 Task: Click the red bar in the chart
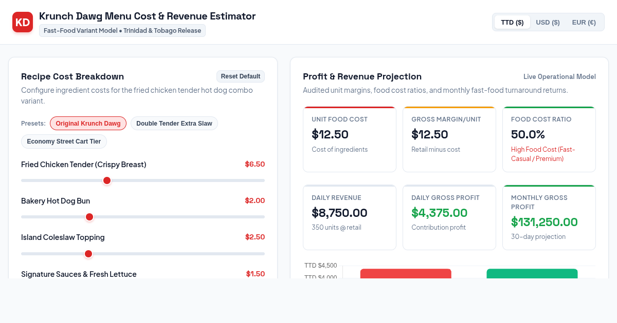(406, 274)
